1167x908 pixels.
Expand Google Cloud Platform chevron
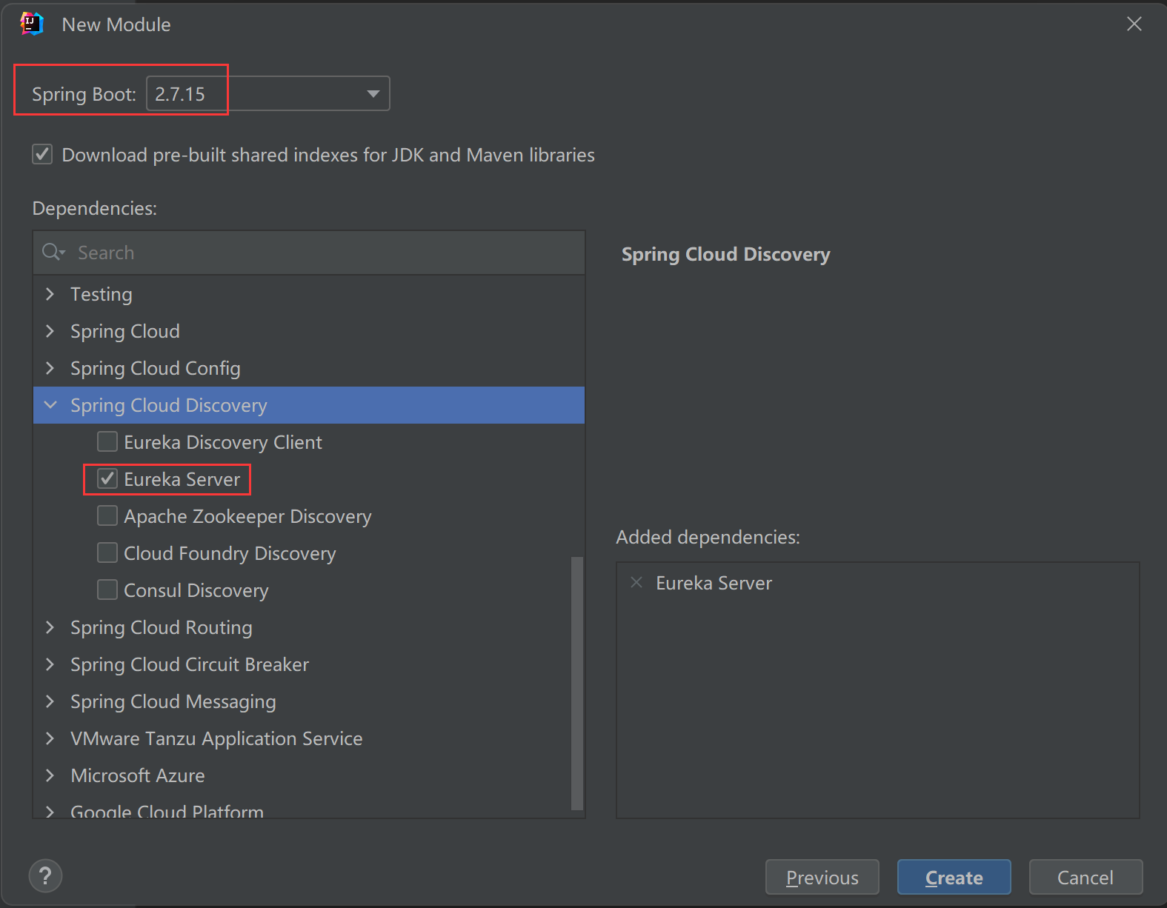(x=50, y=812)
